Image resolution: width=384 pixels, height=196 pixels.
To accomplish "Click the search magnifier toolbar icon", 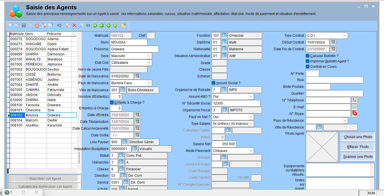I will [x=81, y=25].
